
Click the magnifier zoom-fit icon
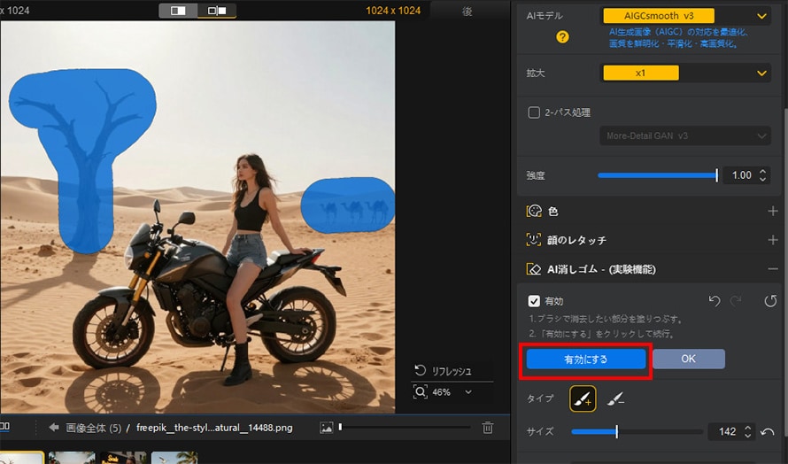click(x=421, y=391)
